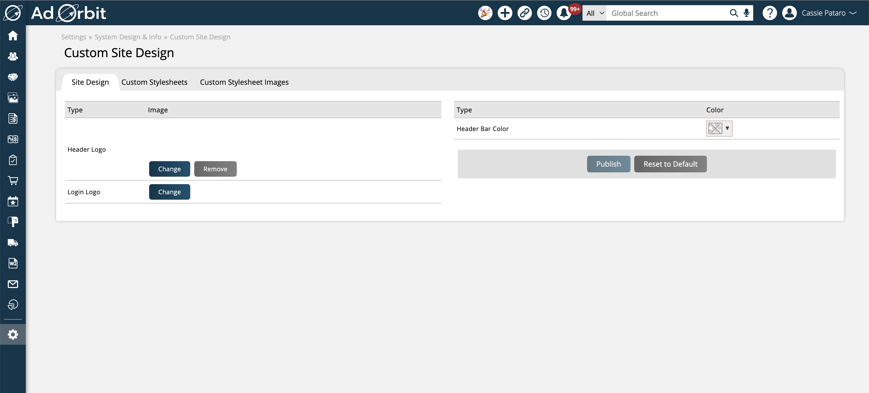This screenshot has width=869, height=393.
Task: Switch to the Site Design tab
Action: click(90, 82)
